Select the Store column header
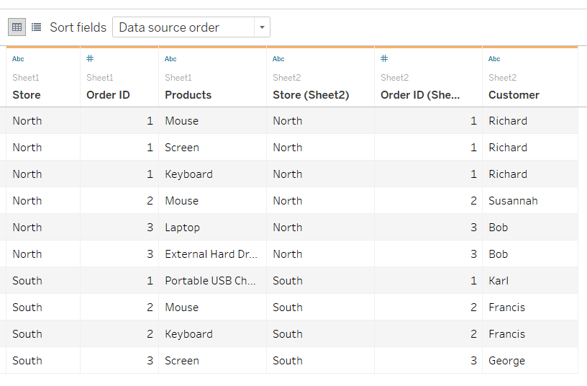 27,95
